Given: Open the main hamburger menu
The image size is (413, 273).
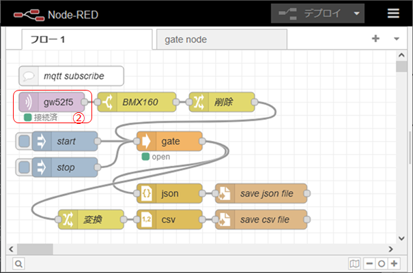Looking at the screenshot, I should pos(393,13).
